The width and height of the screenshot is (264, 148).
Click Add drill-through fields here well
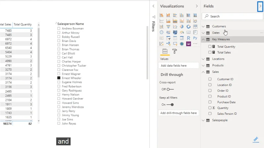pyautogui.click(x=179, y=113)
